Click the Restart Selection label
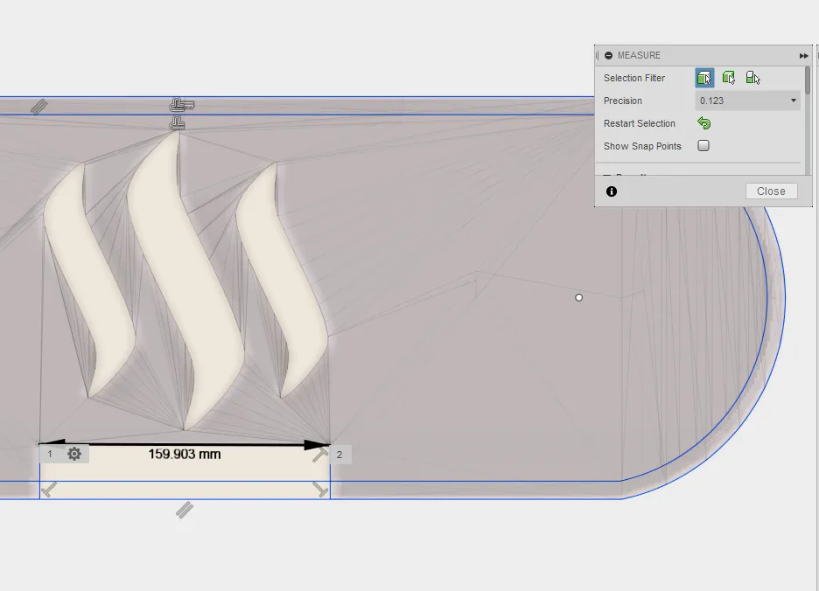This screenshot has width=819, height=591. 640,123
